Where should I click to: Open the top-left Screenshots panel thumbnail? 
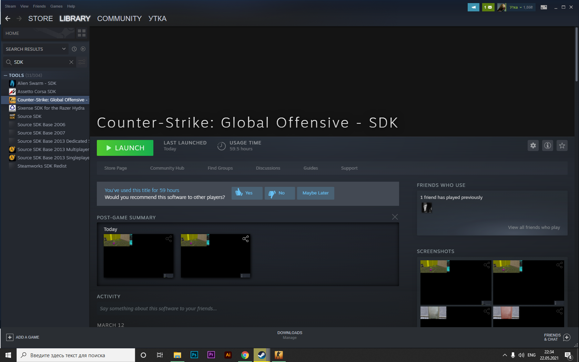tap(456, 283)
